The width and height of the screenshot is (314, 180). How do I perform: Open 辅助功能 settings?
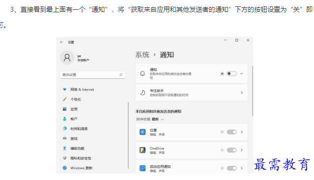(x=77, y=149)
